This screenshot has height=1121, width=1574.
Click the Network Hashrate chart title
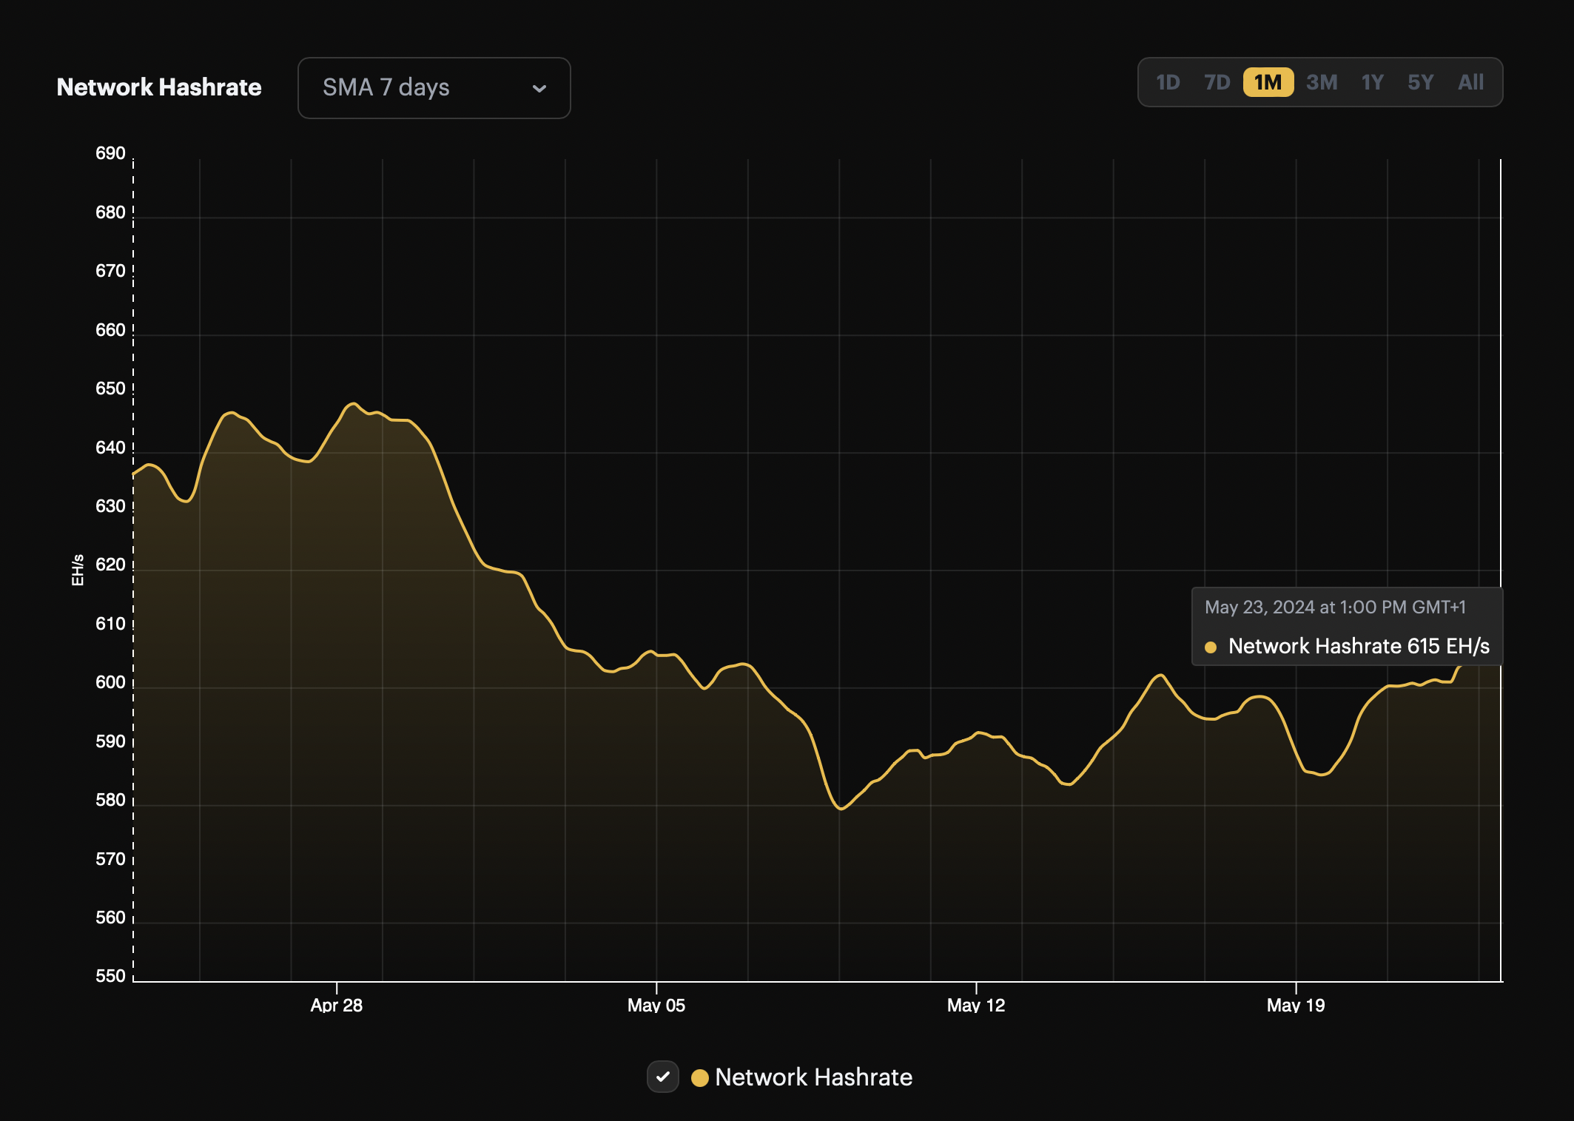point(159,87)
